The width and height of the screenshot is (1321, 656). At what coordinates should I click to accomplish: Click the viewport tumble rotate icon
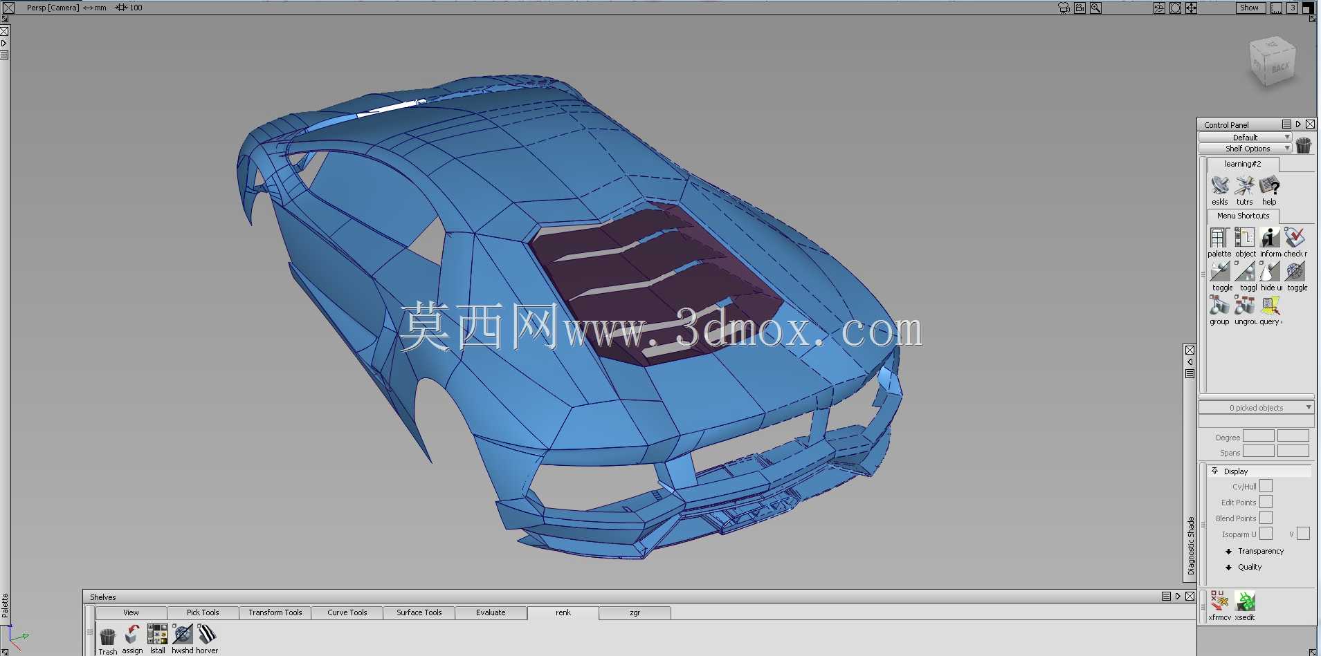click(1159, 8)
